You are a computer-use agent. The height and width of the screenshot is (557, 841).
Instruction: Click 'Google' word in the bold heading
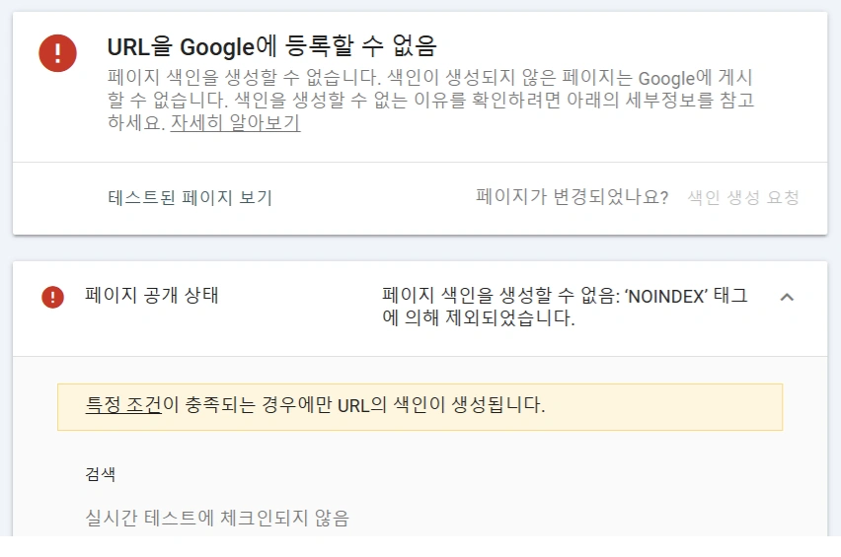pos(216,46)
